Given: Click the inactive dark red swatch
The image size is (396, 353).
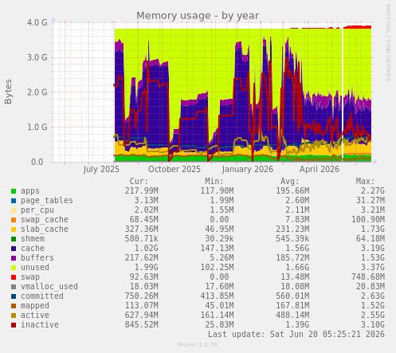Looking at the screenshot, I should [x=14, y=325].
